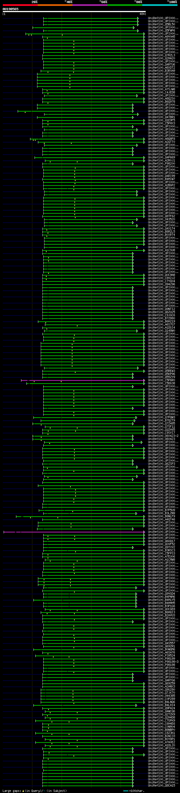
Task: Select label UniRef100_Q5REW3
Action: 161,371
